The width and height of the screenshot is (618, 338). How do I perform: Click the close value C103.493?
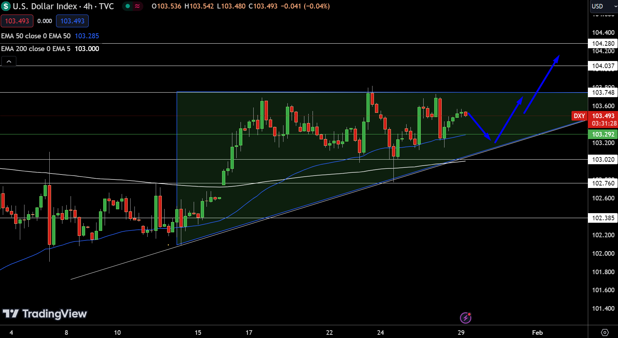tap(263, 6)
